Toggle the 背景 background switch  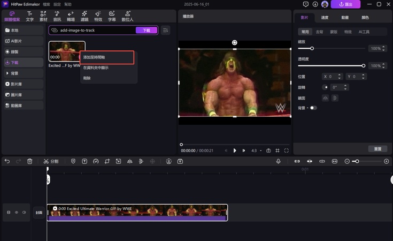coord(313,108)
